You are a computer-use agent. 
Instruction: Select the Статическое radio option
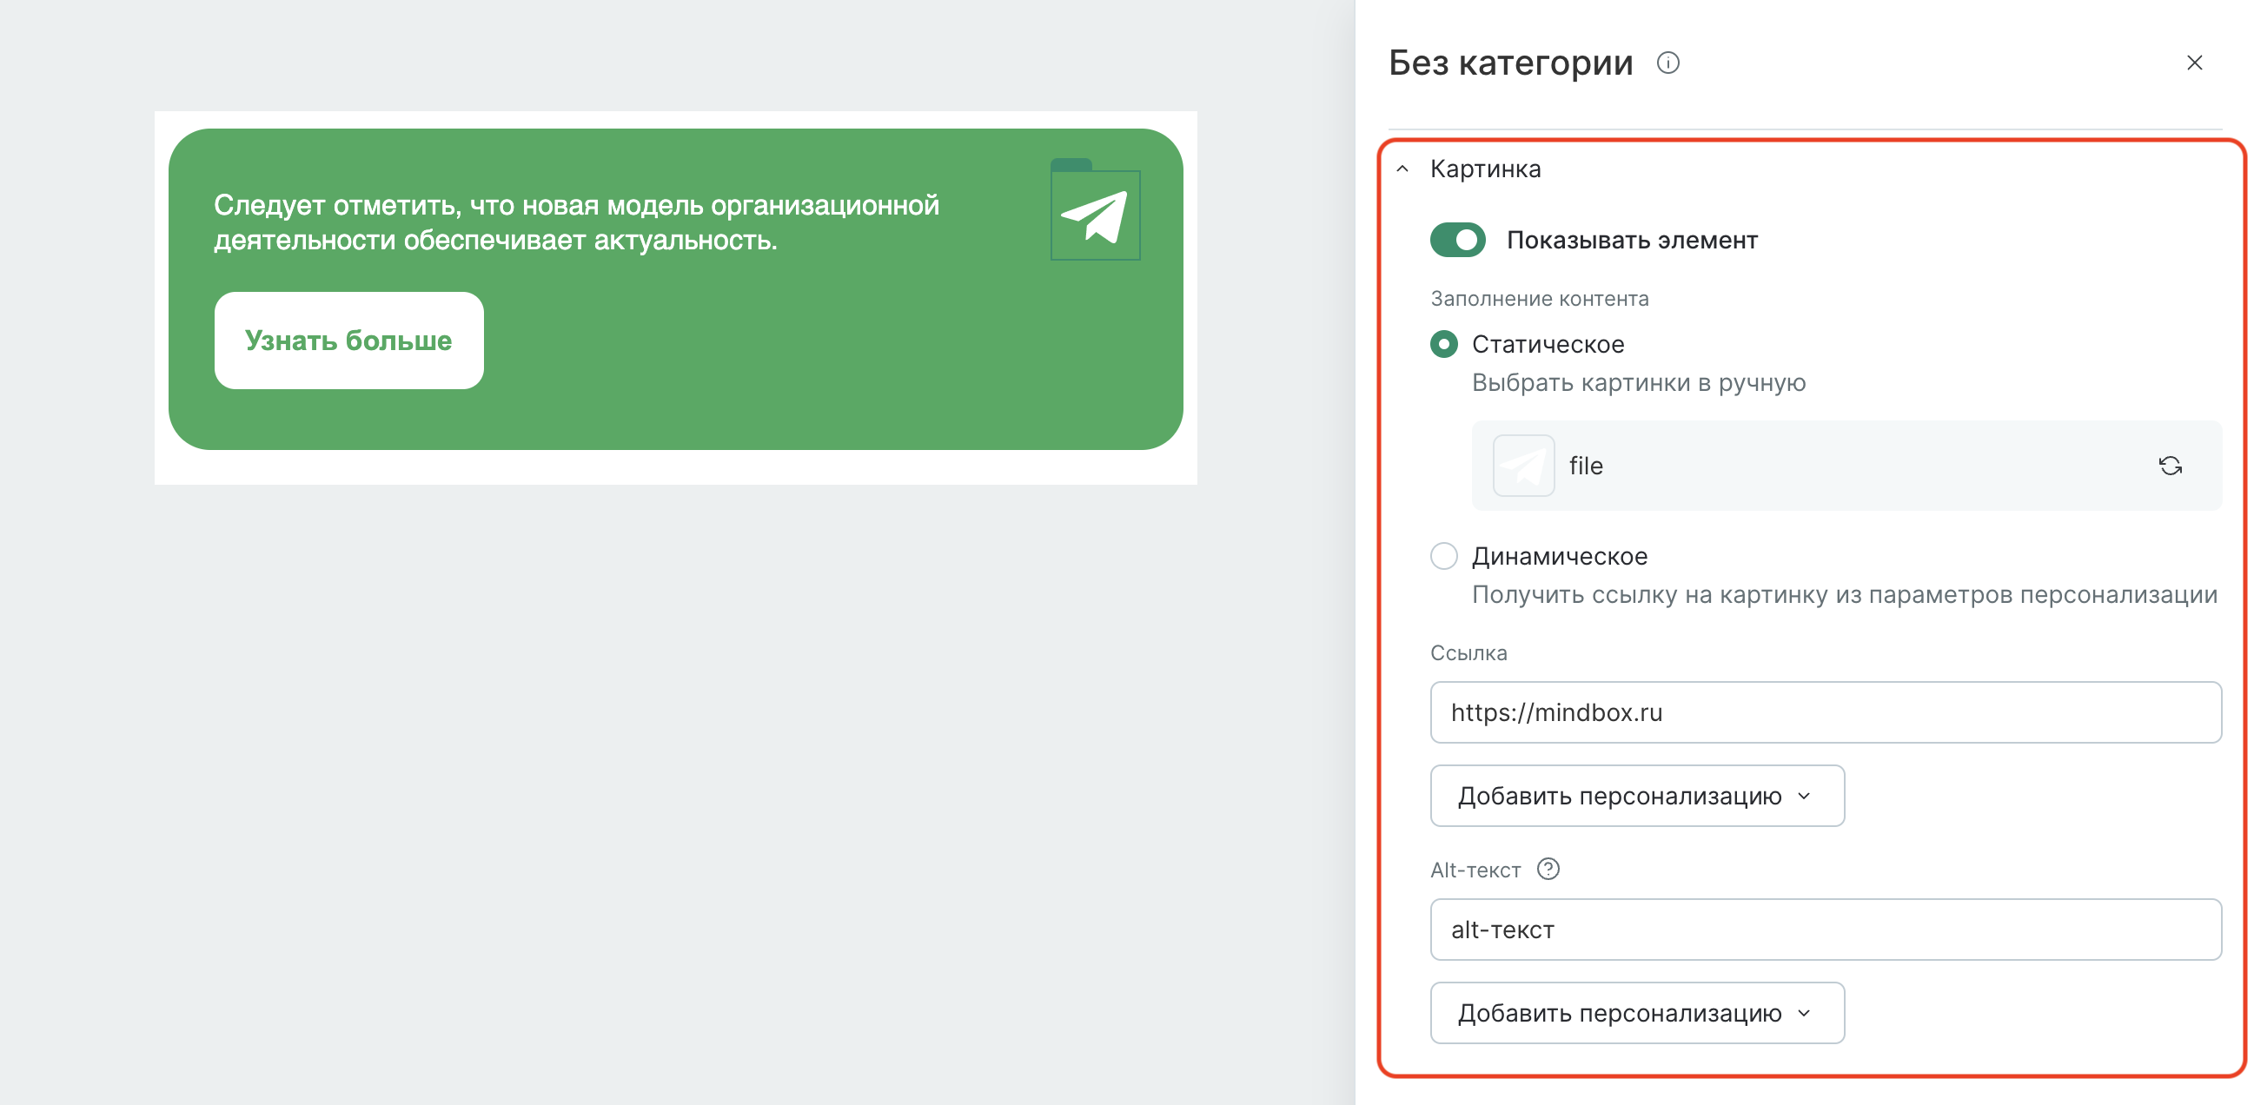(x=1444, y=344)
